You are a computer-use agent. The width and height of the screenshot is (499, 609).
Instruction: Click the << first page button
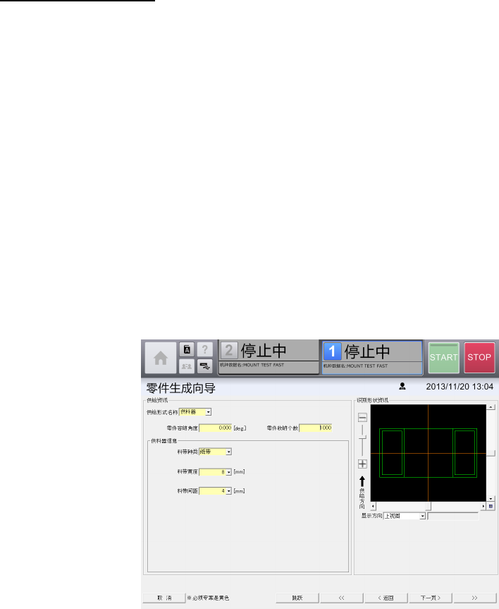coord(341,598)
